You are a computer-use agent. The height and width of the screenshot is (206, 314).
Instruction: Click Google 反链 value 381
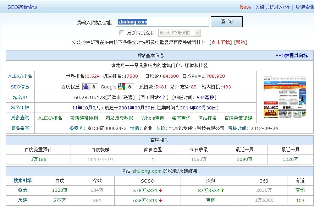pyautogui.click(x=97, y=200)
